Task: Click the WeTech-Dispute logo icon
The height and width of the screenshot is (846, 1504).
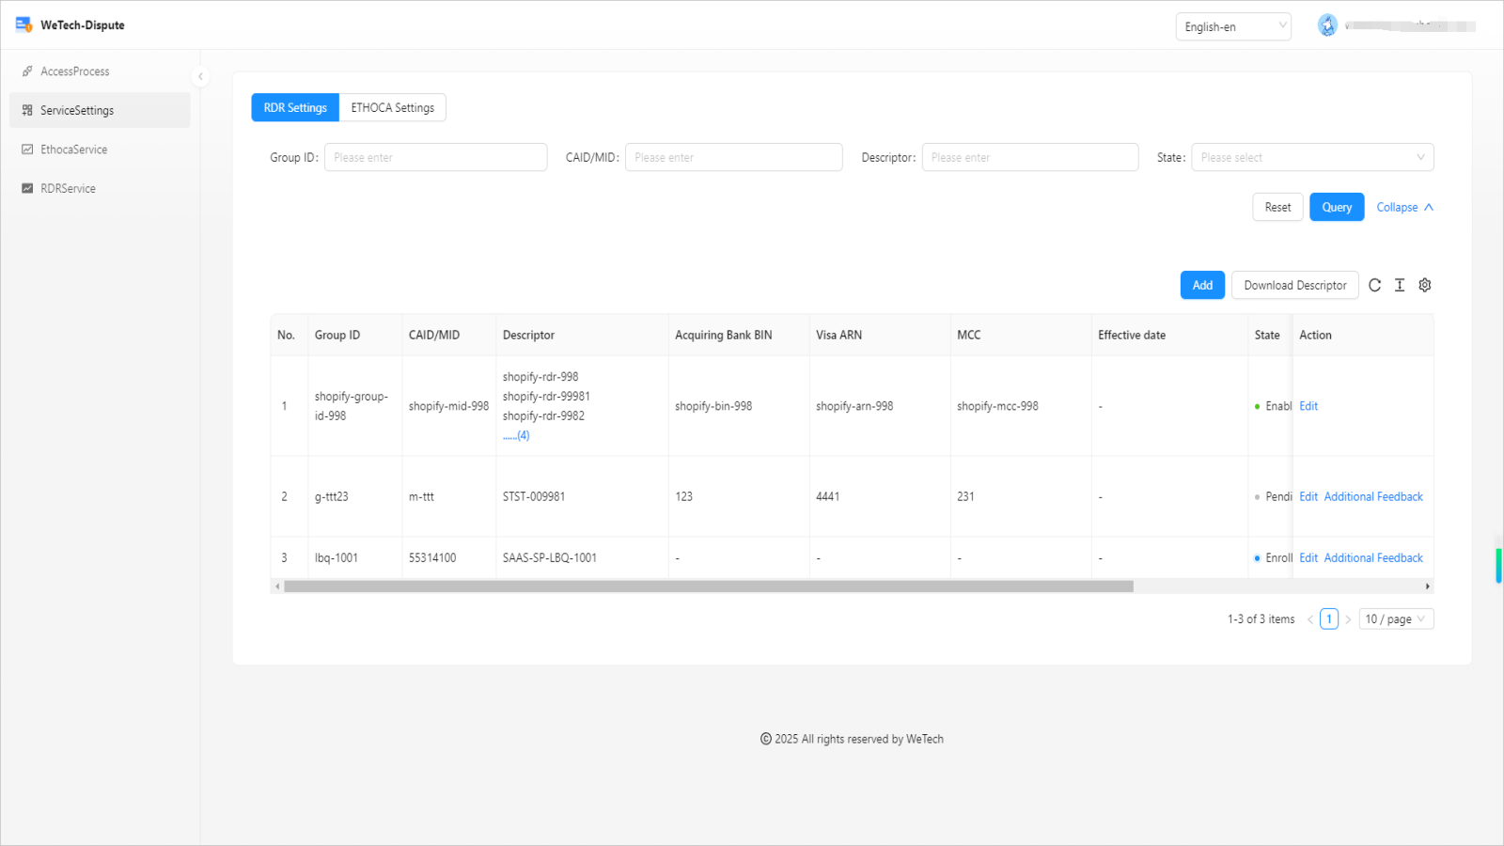Action: pyautogui.click(x=23, y=24)
